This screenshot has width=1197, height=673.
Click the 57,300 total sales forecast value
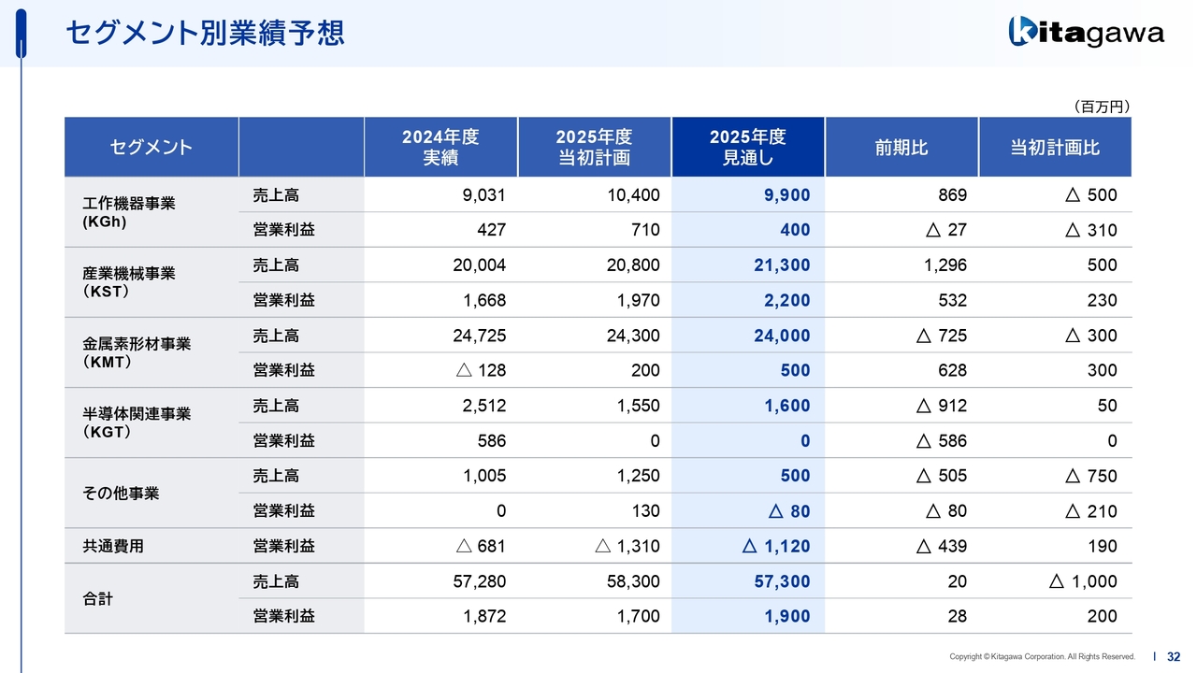pos(782,581)
